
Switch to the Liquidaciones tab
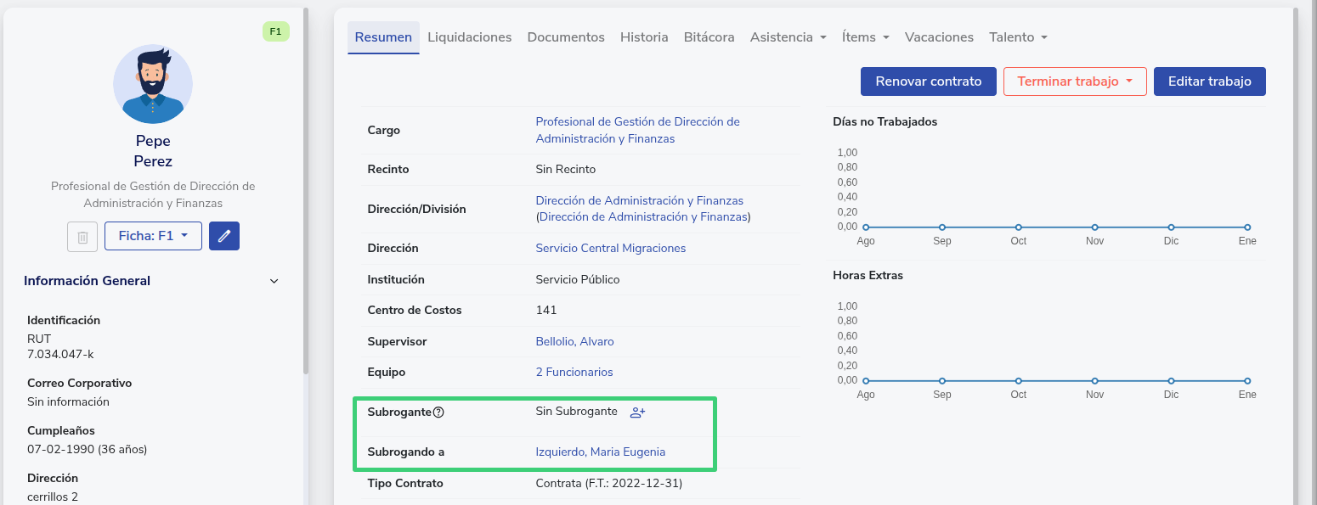[x=469, y=37]
